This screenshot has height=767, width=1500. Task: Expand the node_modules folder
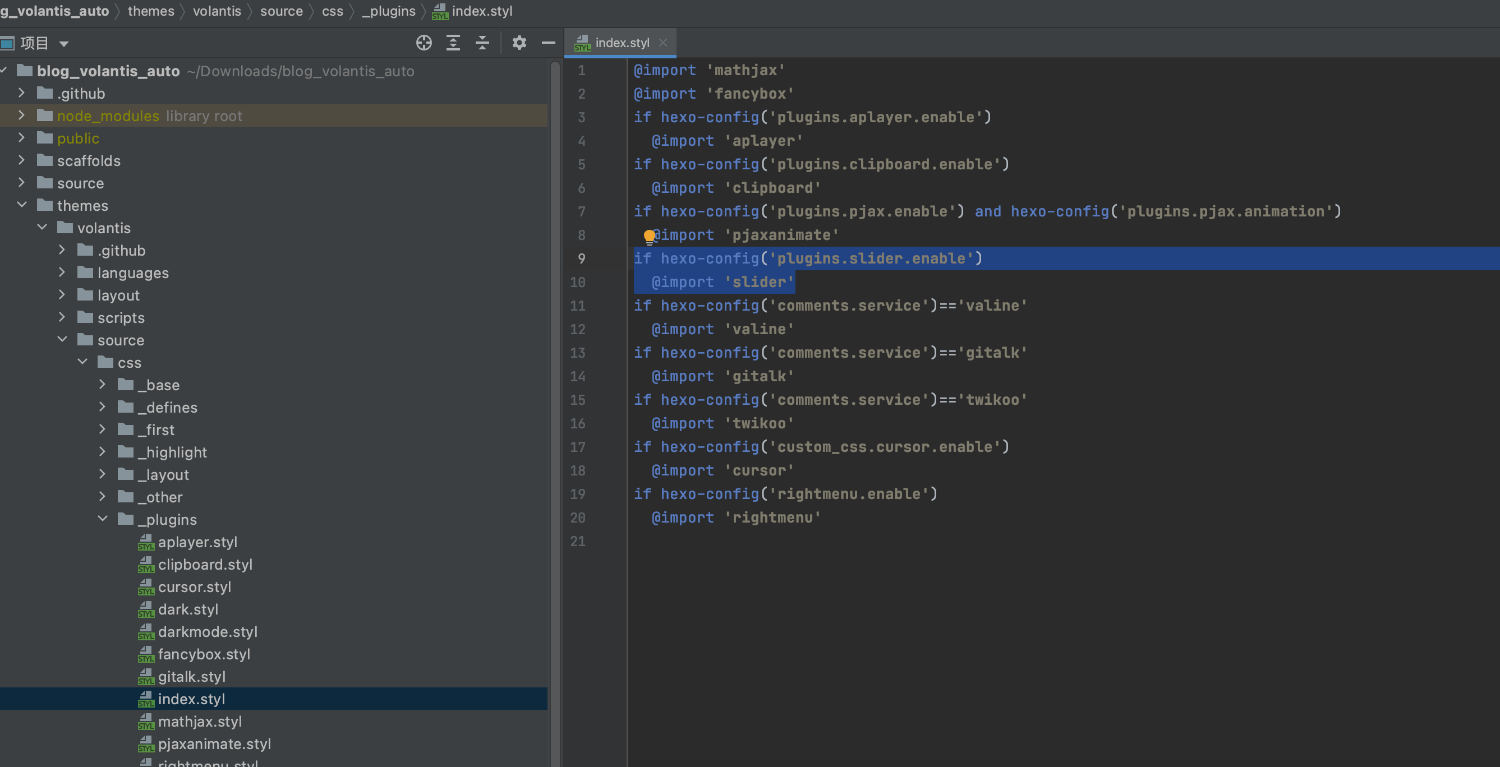tap(21, 115)
